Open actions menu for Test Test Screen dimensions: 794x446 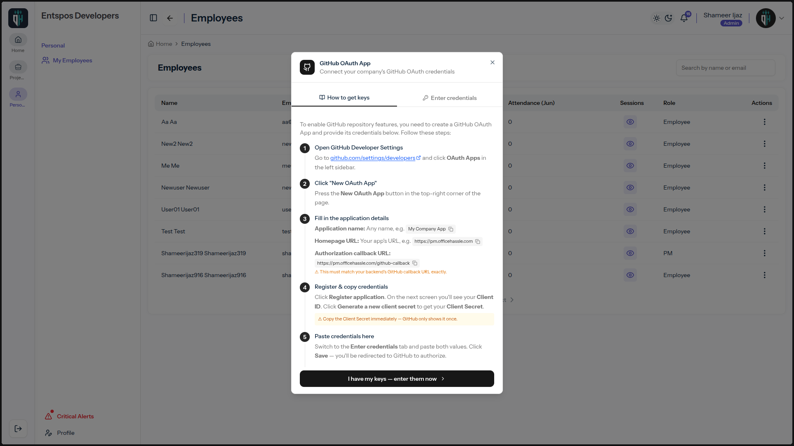tap(765, 231)
